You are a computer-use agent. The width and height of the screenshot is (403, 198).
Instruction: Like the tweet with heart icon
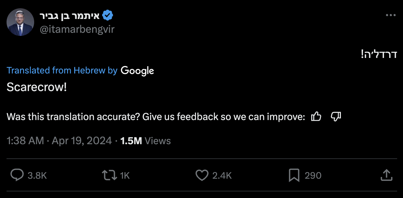pos(202,175)
